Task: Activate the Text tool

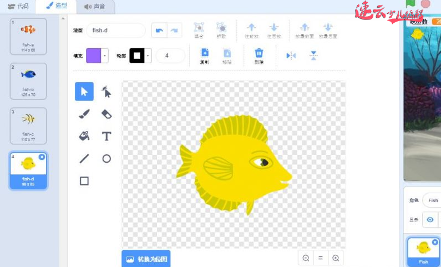Action: (x=107, y=136)
